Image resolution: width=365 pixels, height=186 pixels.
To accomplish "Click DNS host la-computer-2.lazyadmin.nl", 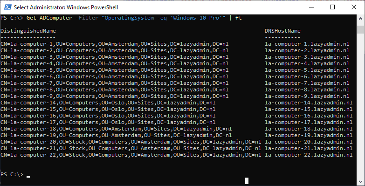I will (x=307, y=50).
